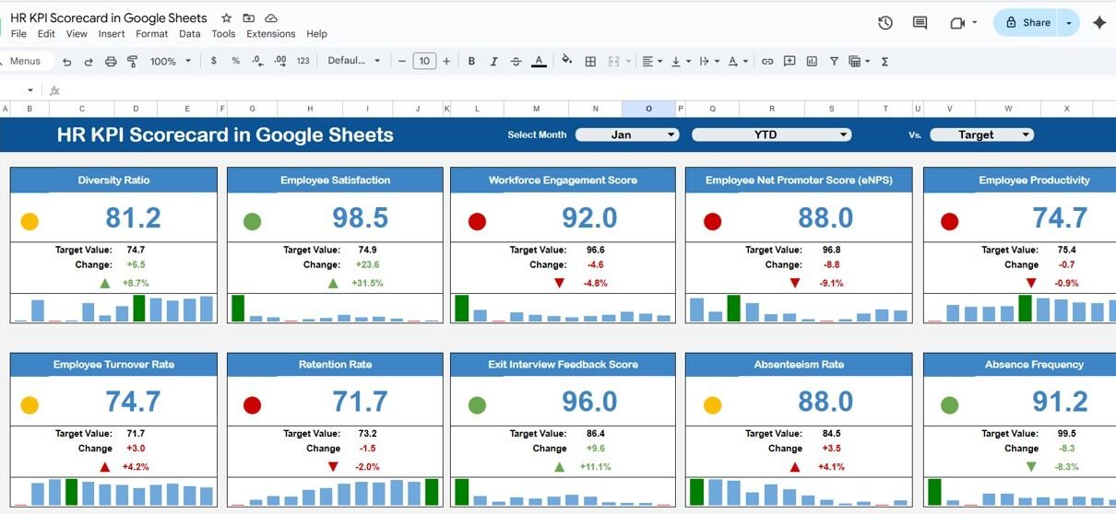The image size is (1116, 514).
Task: Open the Format menu
Action: click(x=151, y=34)
